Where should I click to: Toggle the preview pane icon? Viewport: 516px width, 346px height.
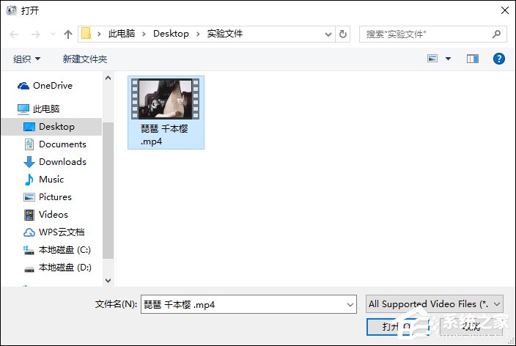click(473, 59)
